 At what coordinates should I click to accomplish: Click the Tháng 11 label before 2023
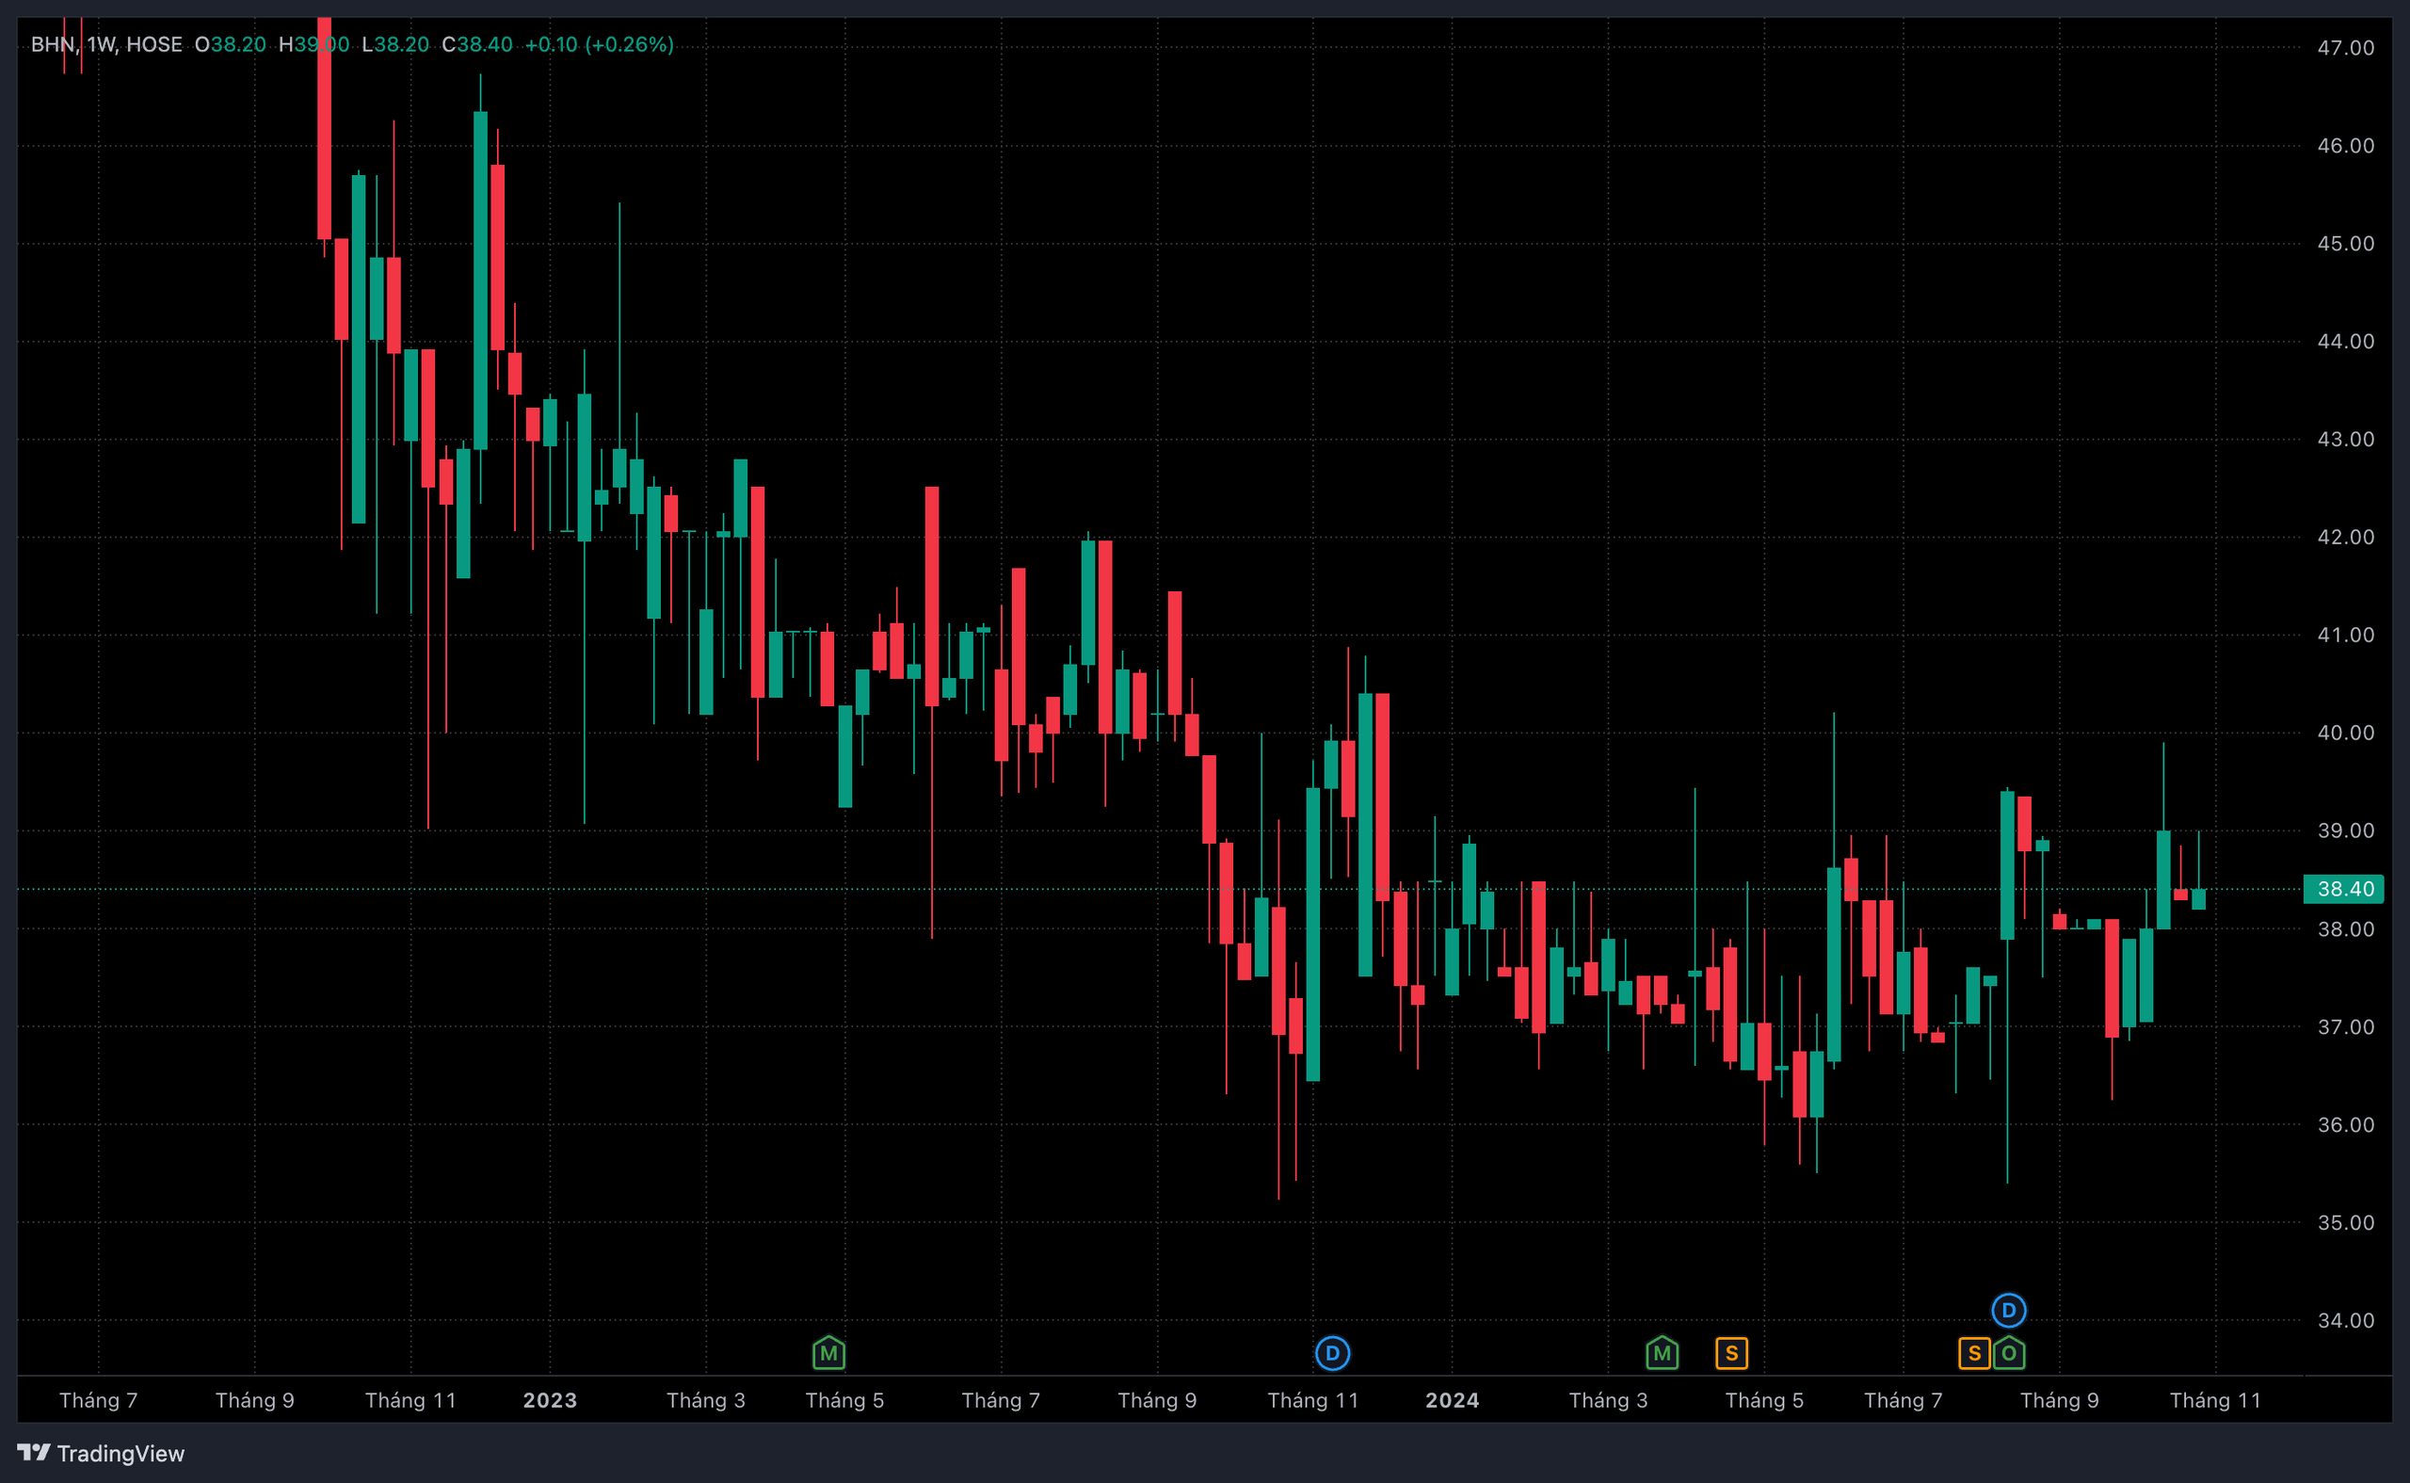[410, 1399]
